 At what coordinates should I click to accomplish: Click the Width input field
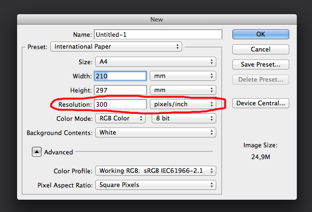(x=120, y=76)
